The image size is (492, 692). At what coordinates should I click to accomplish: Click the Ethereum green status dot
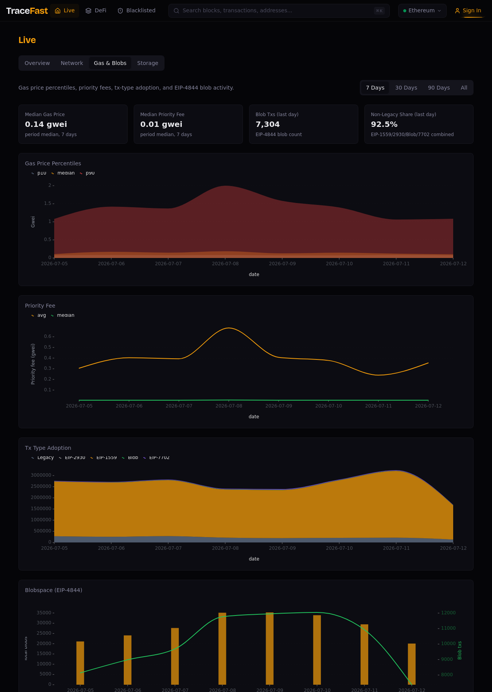[405, 11]
